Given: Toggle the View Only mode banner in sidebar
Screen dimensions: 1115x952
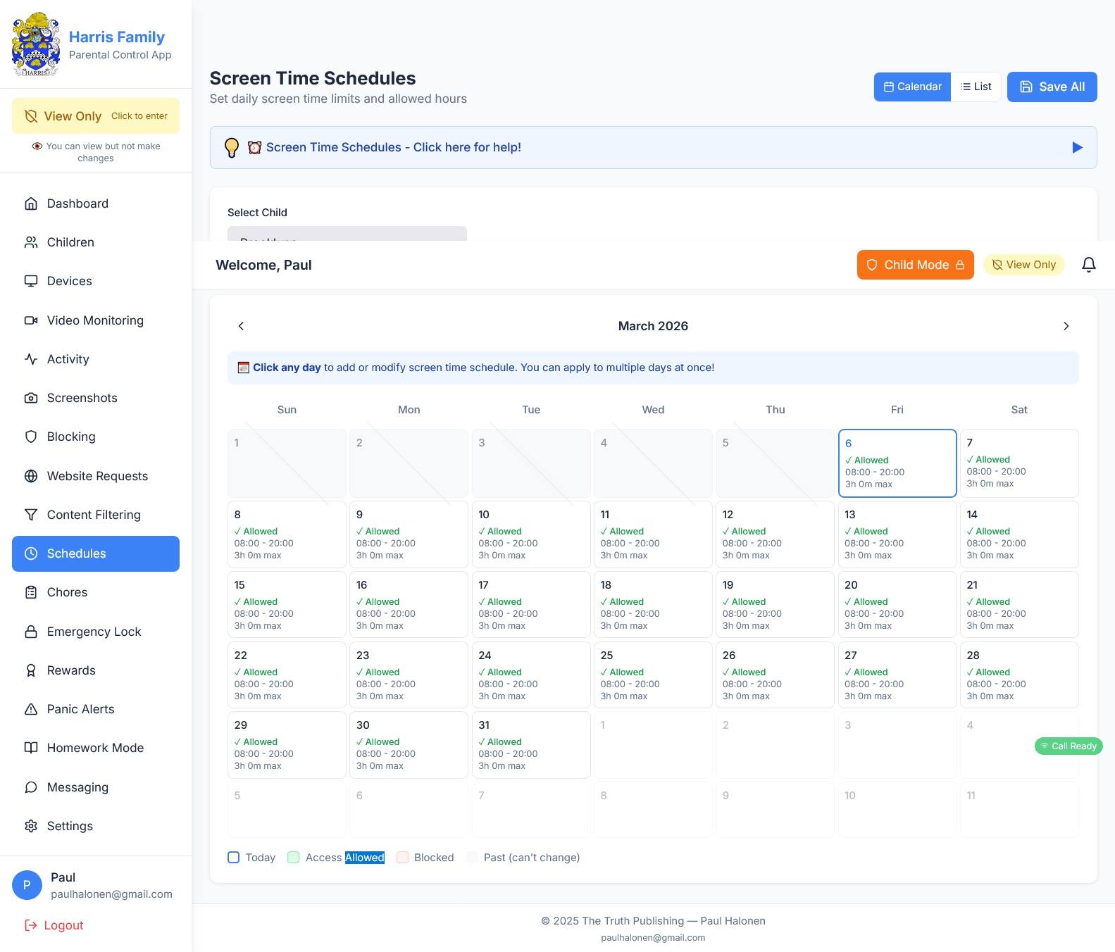Looking at the screenshot, I should click(x=96, y=115).
